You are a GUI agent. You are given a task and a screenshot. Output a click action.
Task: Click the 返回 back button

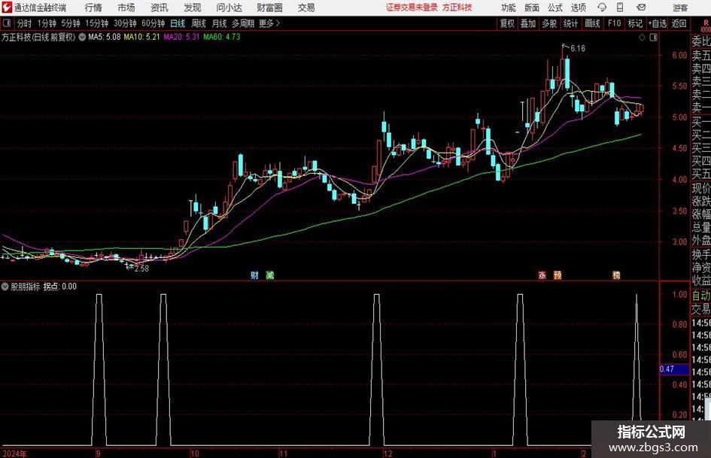coord(679,23)
